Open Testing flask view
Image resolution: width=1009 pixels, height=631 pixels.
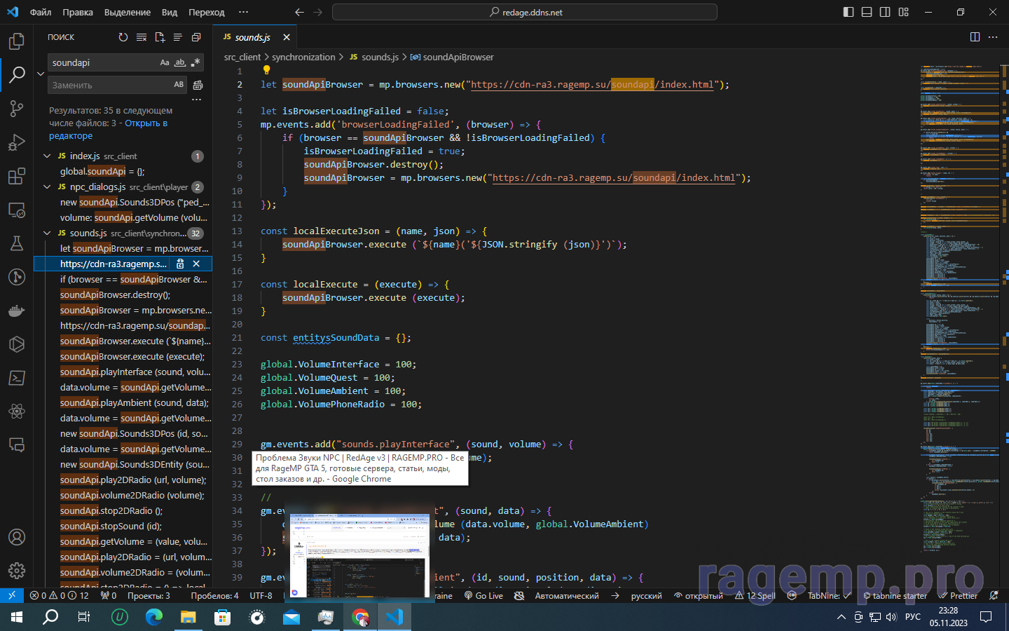coord(17,243)
